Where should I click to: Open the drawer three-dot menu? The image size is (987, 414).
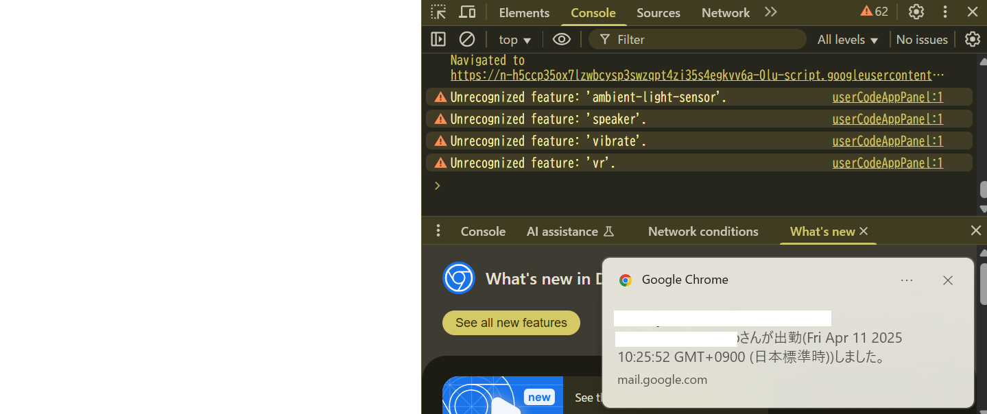point(438,230)
